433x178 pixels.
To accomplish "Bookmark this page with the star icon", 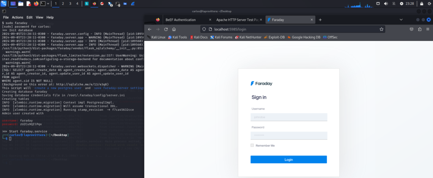I will click(x=381, y=29).
